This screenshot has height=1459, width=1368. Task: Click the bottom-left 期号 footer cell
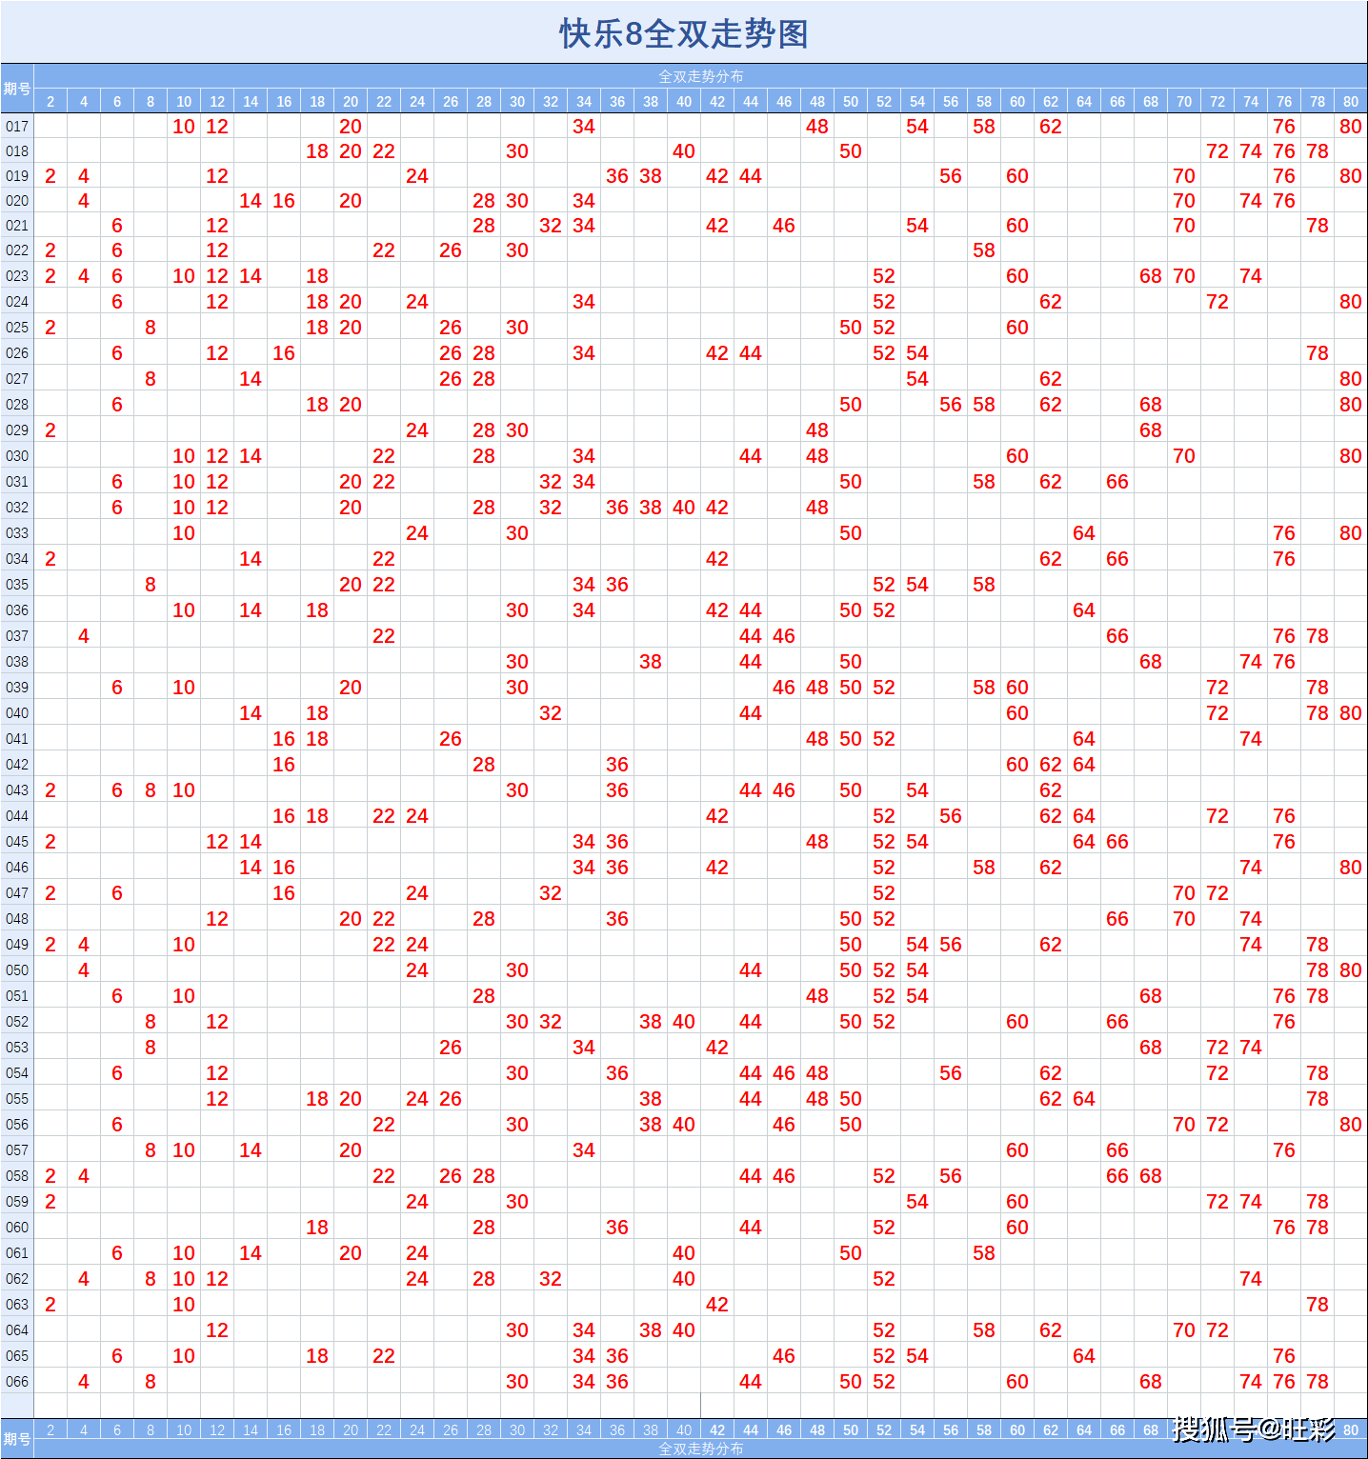pos(17,1438)
